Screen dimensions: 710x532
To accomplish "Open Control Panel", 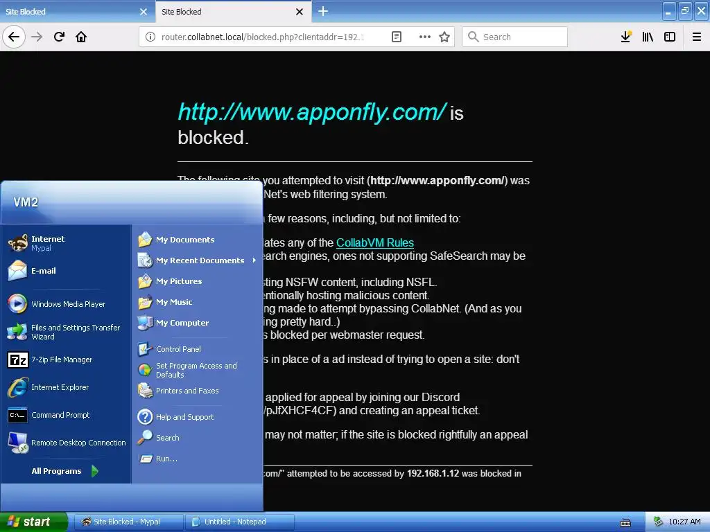I will click(198, 349).
